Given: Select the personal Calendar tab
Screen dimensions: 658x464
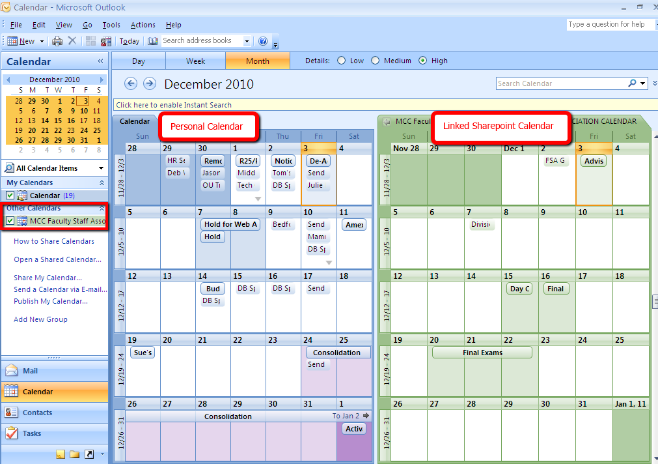Looking at the screenshot, I should (x=135, y=121).
